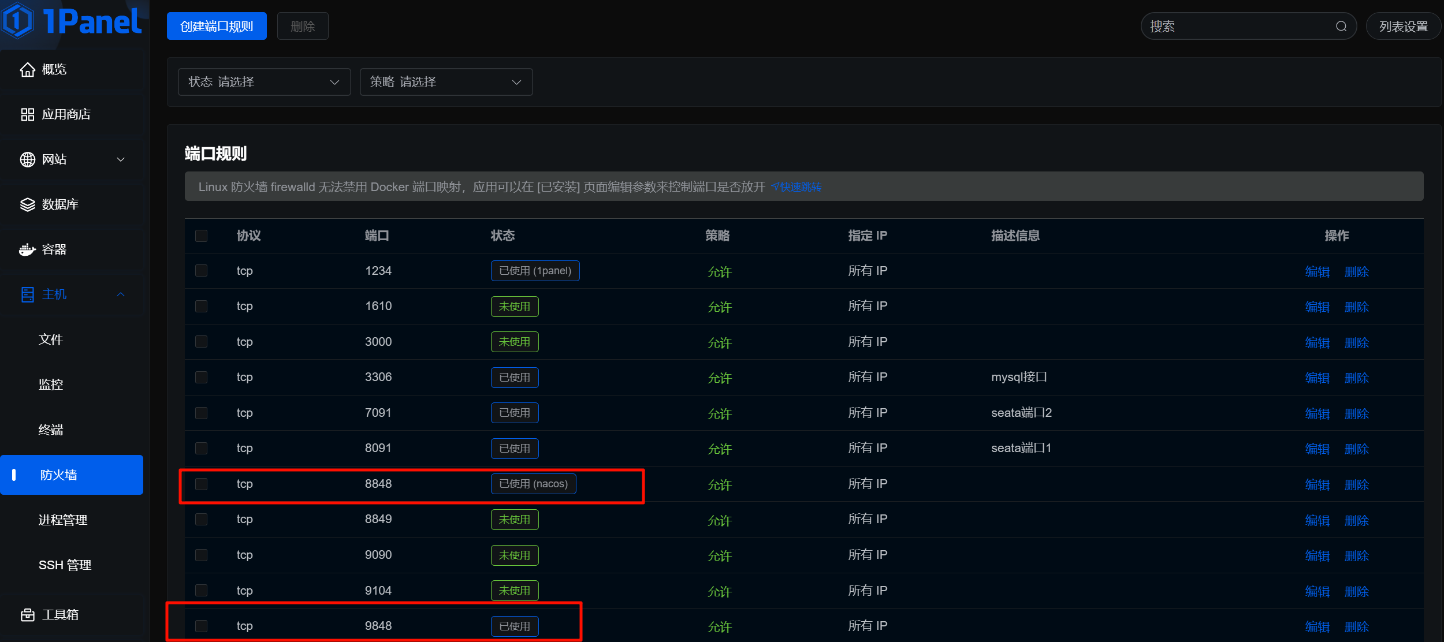The height and width of the screenshot is (642, 1444).
Task: Open the 策略 filter dropdown
Action: click(446, 82)
